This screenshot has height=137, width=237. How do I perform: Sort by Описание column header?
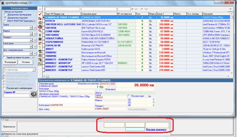216,14
